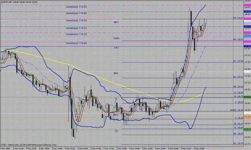This screenshot has height=150, width=251.
Task: Select the '38 116.78' Fibonacci label
Action: (239, 96)
